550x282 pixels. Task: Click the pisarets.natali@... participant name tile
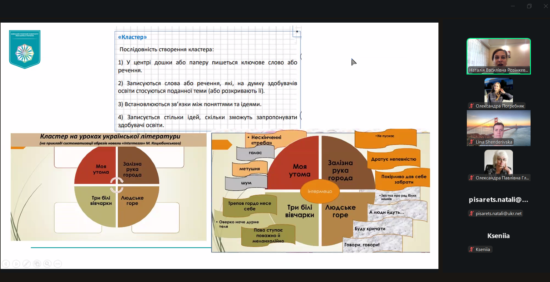click(x=498, y=200)
